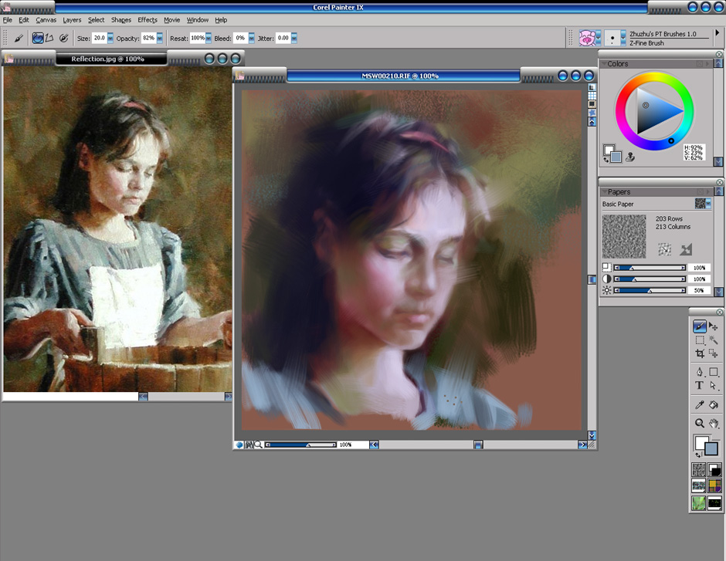Viewport: 726px width, 561px height.
Task: Select the Rectangular Shape tool
Action: point(714,372)
